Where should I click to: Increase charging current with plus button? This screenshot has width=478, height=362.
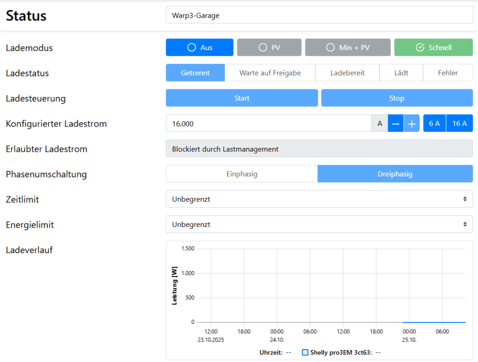tap(412, 124)
